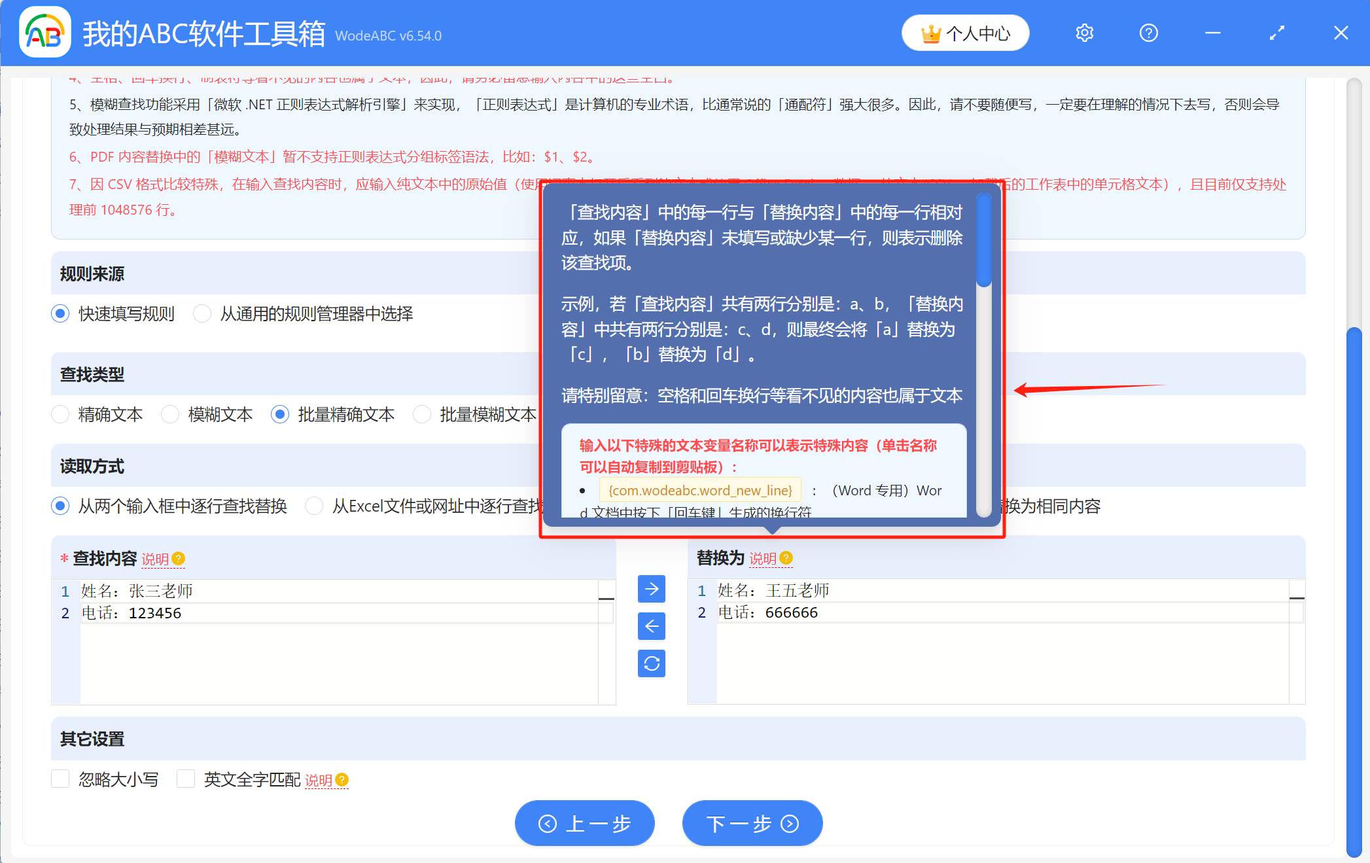Select the 批量模糊文本 search type

422,414
